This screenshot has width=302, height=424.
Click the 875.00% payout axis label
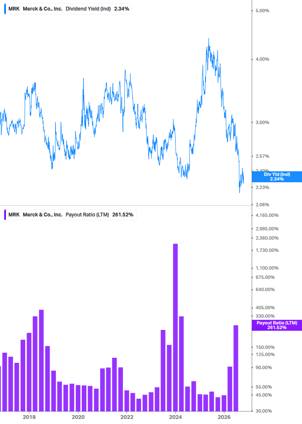[x=265, y=278]
